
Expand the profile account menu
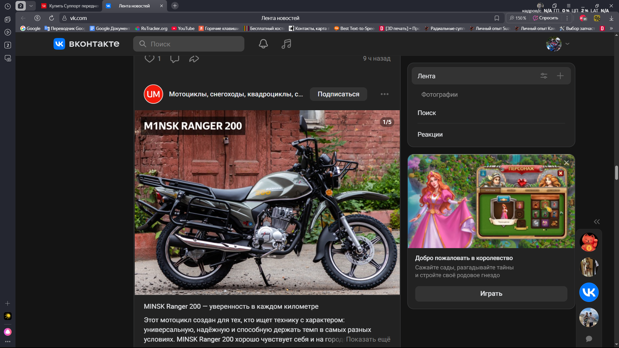coord(567,44)
